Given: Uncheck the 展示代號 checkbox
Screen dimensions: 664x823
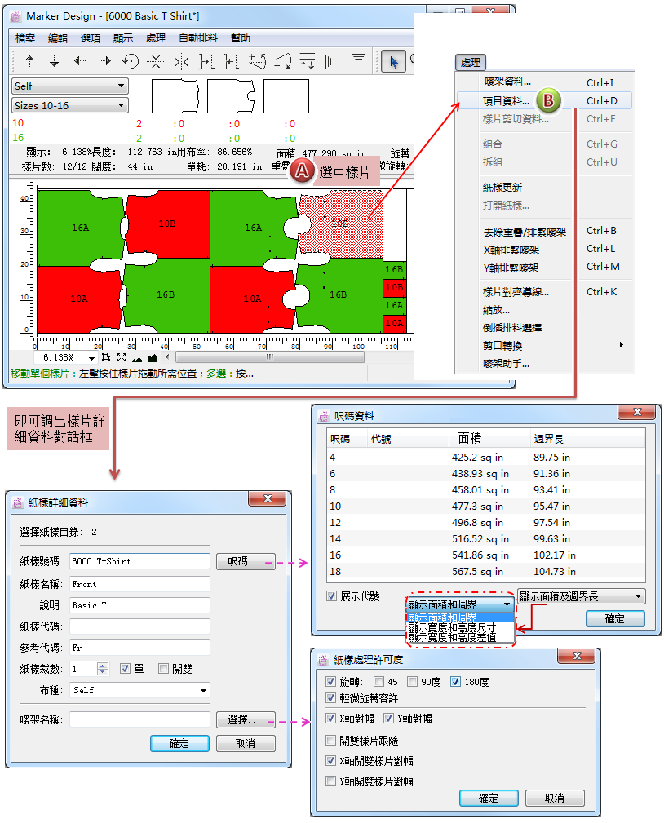Looking at the screenshot, I should point(332,596).
